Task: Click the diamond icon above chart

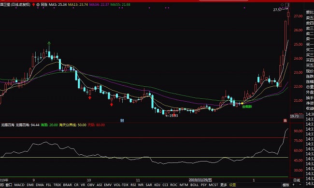Action: (x=282, y=5)
